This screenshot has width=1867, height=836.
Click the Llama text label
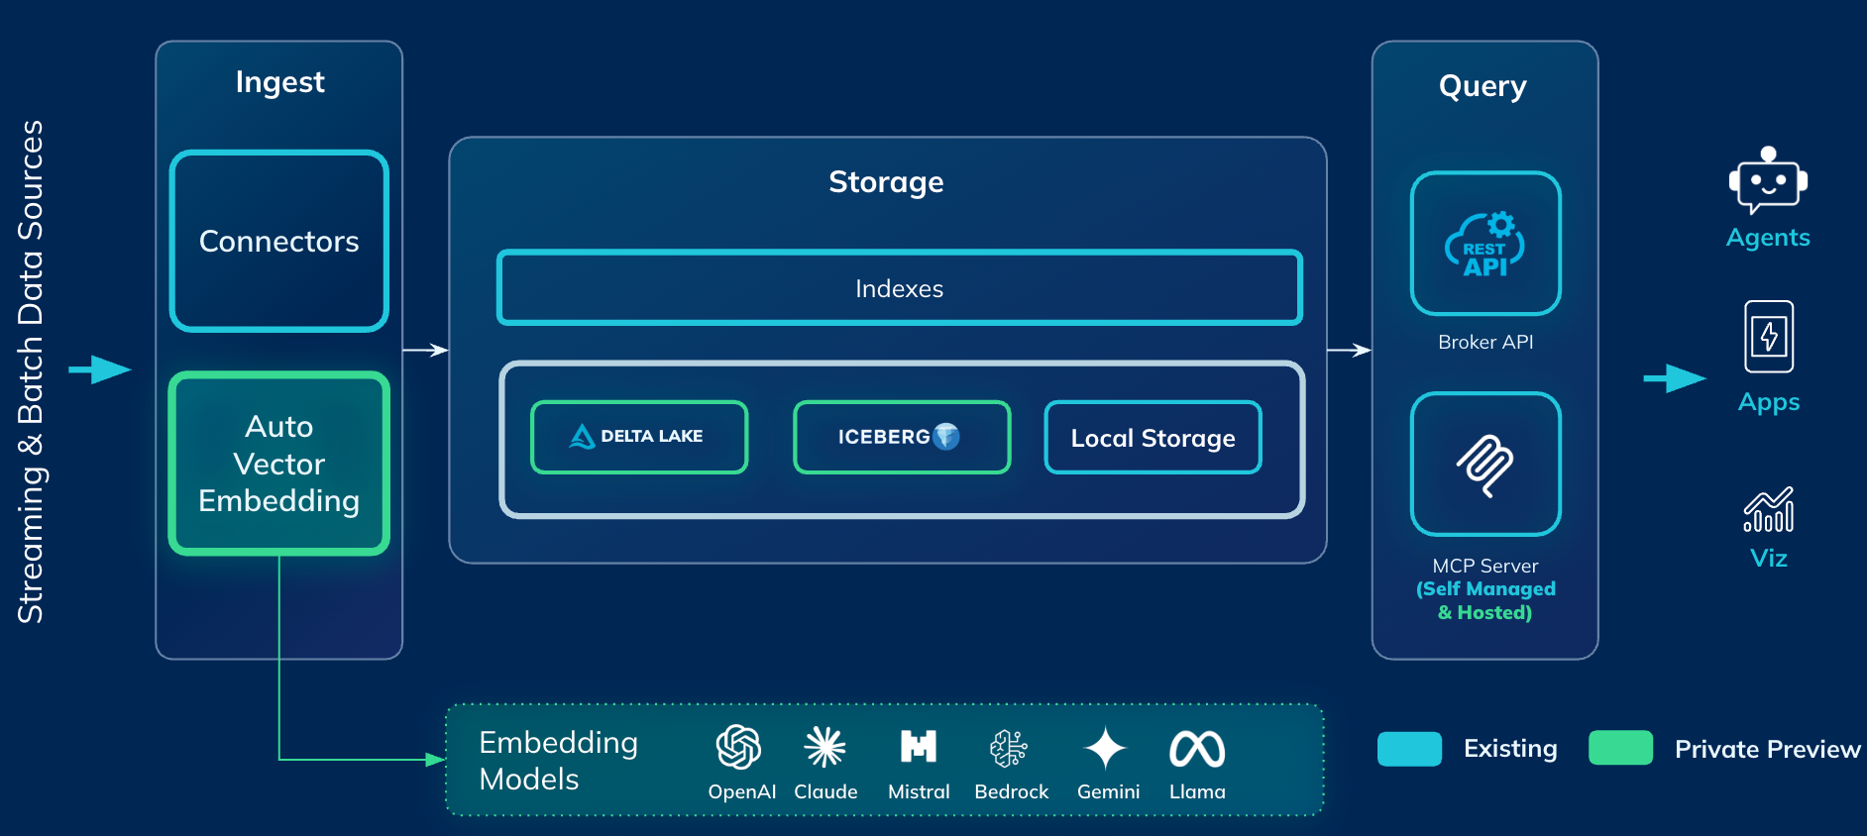coord(1197,791)
